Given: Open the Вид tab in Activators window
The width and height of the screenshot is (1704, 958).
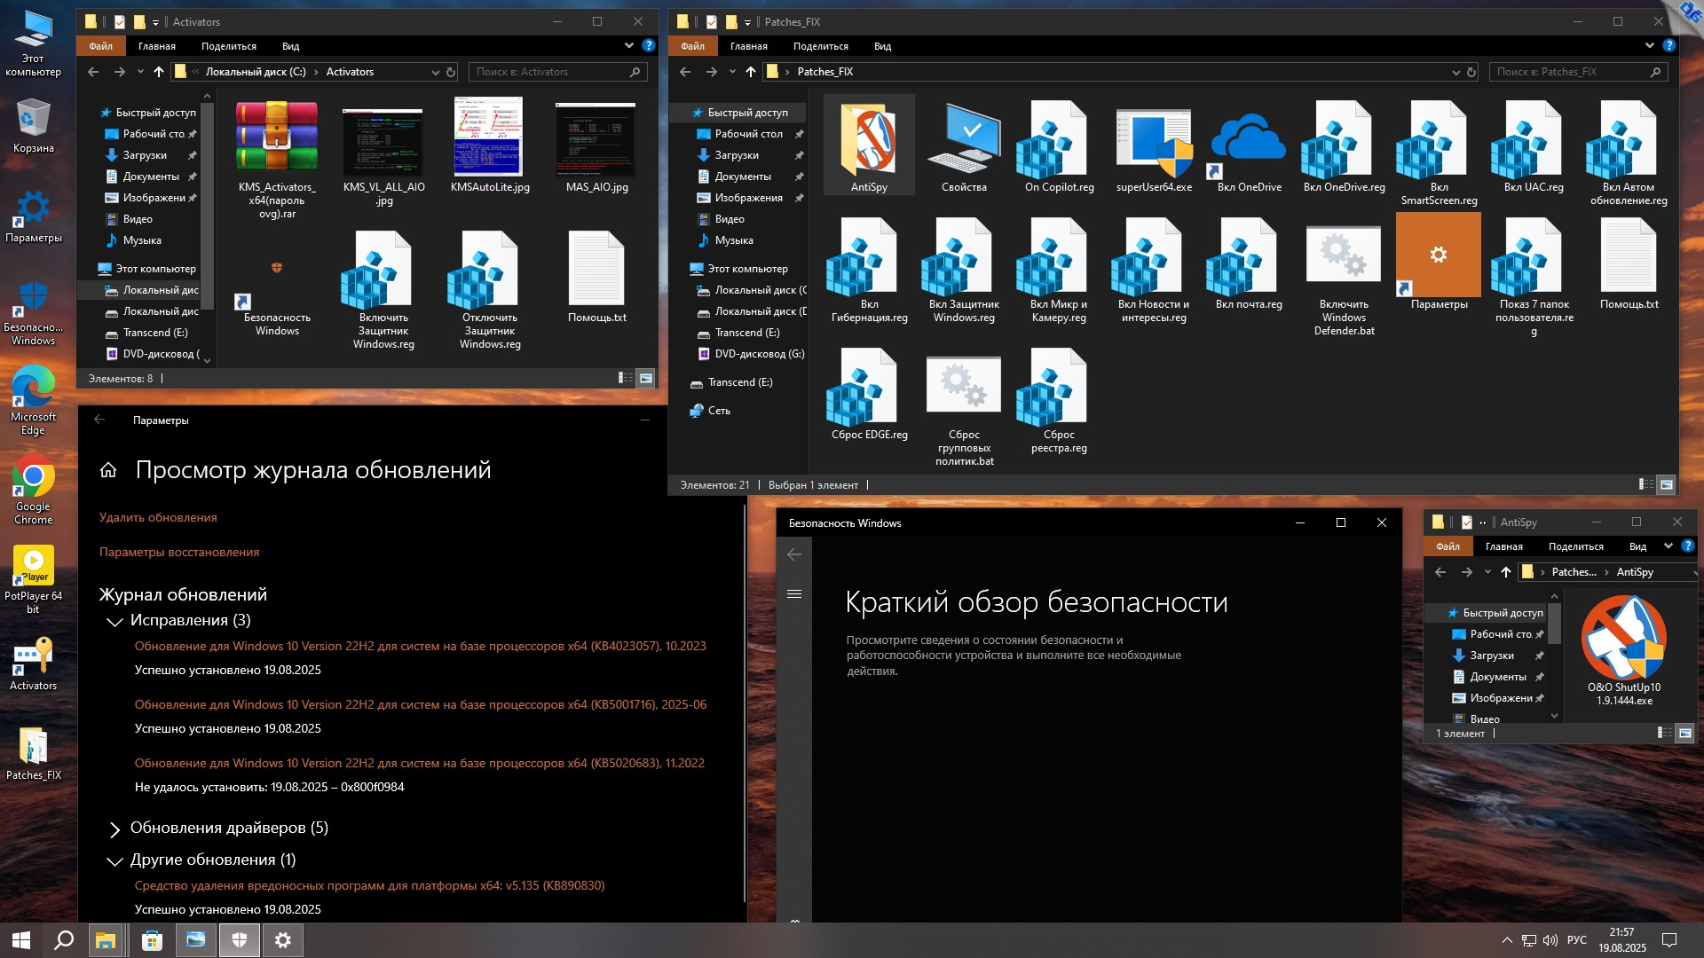Looking at the screenshot, I should 290,46.
